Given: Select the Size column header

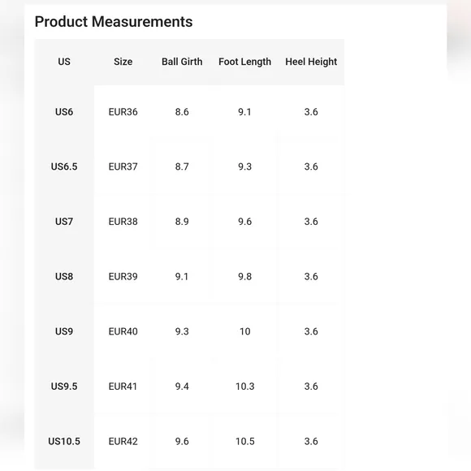Looking at the screenshot, I should pos(123,62).
